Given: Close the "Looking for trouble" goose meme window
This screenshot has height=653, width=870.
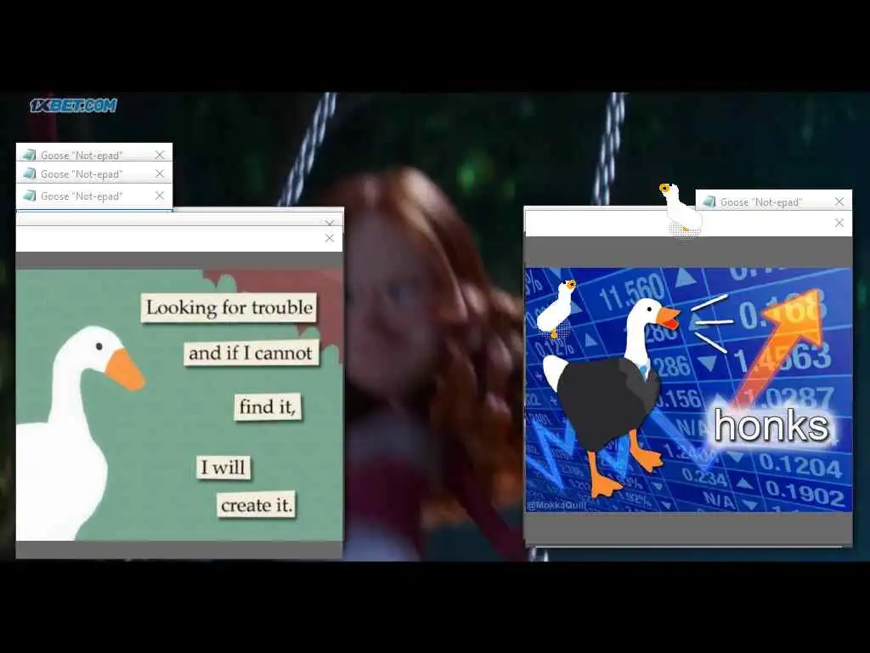Looking at the screenshot, I should 330,238.
